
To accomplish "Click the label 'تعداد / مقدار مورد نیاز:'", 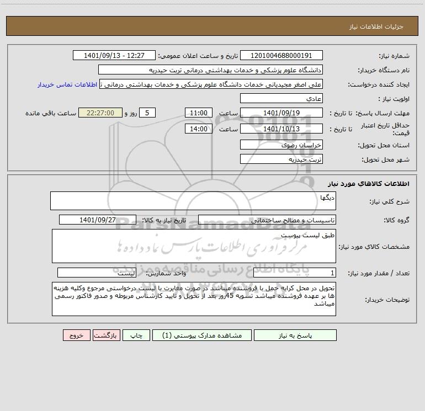I will [x=379, y=274].
